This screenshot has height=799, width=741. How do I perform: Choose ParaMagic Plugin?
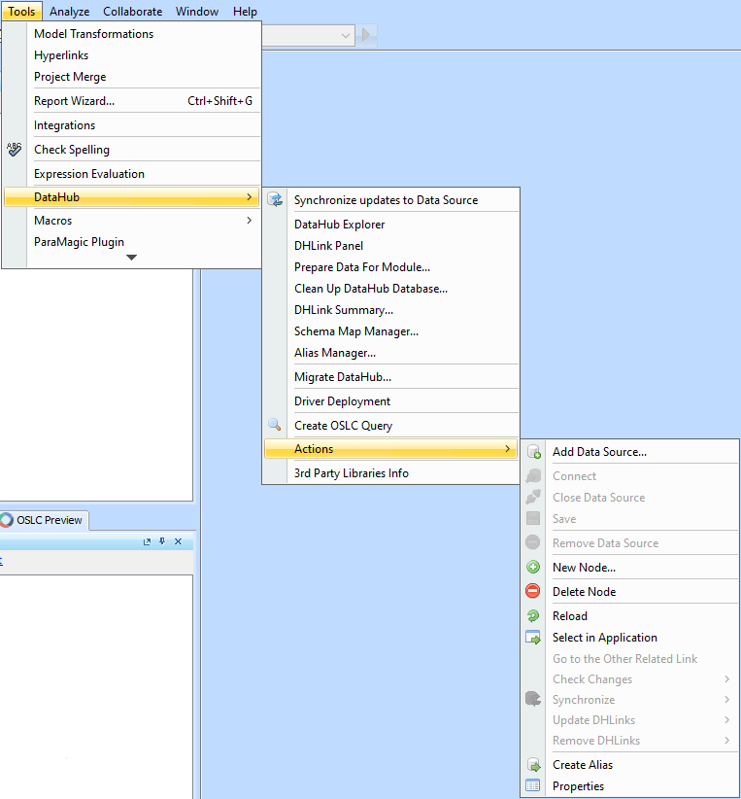click(132, 241)
